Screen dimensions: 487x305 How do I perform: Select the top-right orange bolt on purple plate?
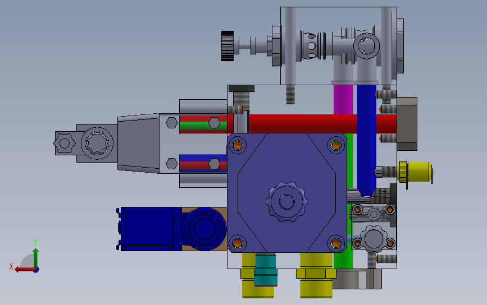pyautogui.click(x=336, y=145)
